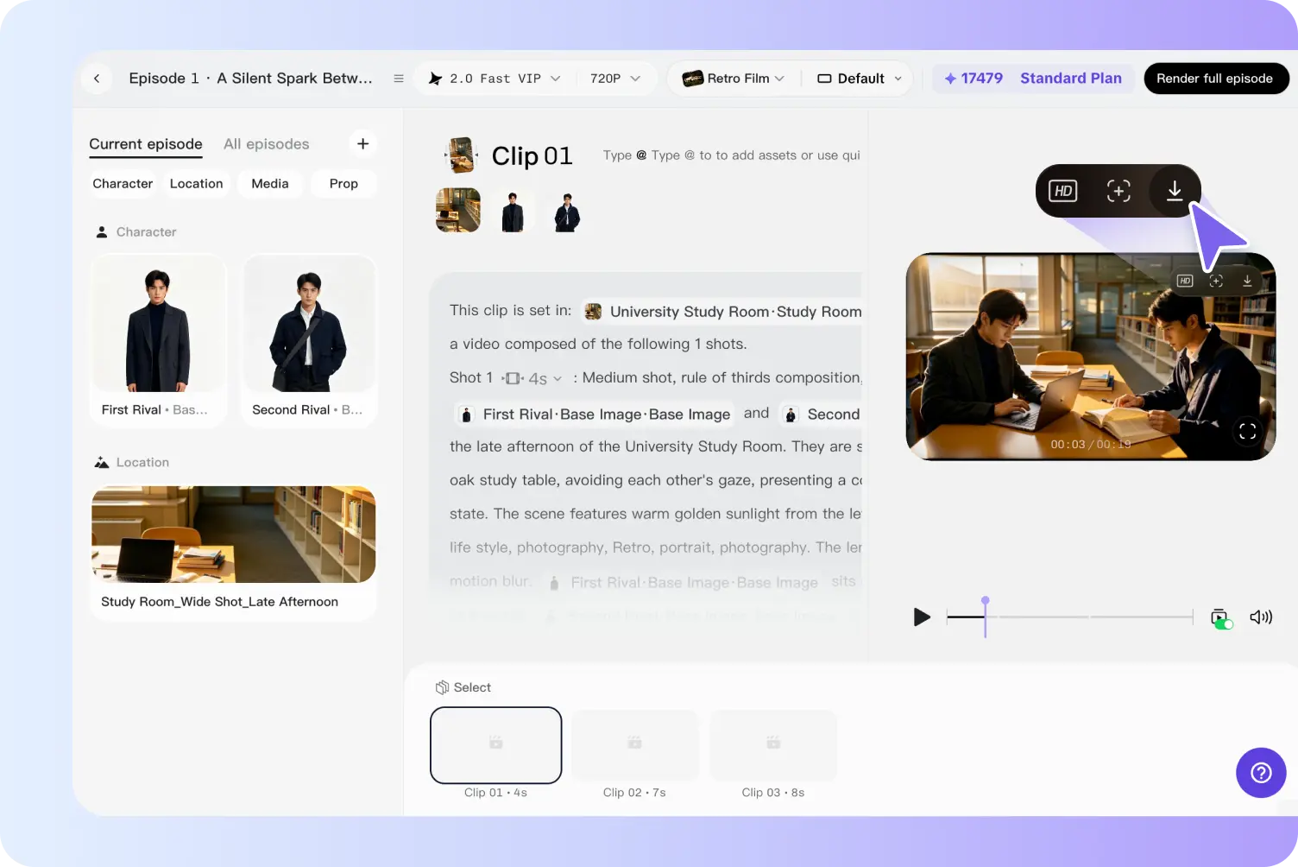Select Clip 03 8s thumbnail

[773, 744]
